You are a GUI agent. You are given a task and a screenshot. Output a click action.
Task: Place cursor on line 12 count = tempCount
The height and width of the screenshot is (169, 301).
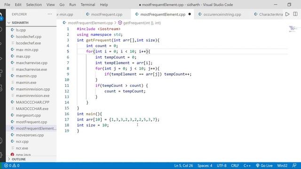click(125, 91)
